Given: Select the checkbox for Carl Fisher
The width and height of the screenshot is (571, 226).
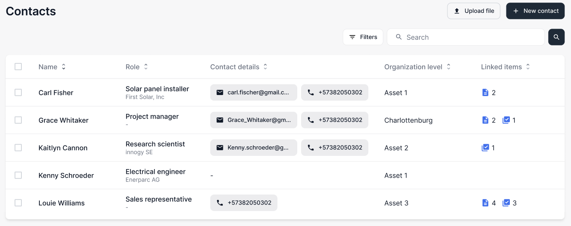Looking at the screenshot, I should (18, 92).
